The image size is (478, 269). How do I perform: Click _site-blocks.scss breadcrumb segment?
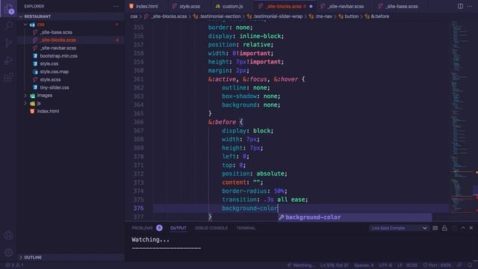coord(166,16)
